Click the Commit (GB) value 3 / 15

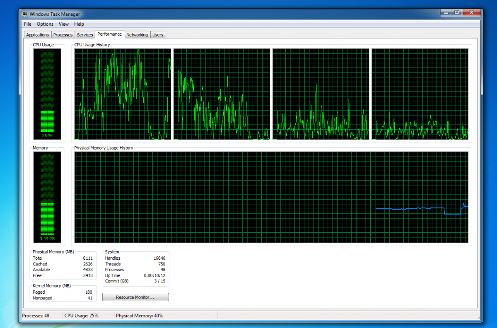click(160, 281)
